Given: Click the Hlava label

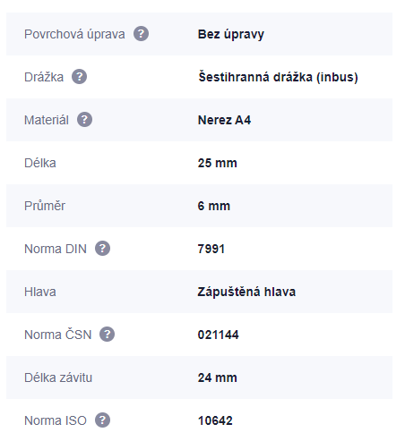Looking at the screenshot, I should point(40,292).
